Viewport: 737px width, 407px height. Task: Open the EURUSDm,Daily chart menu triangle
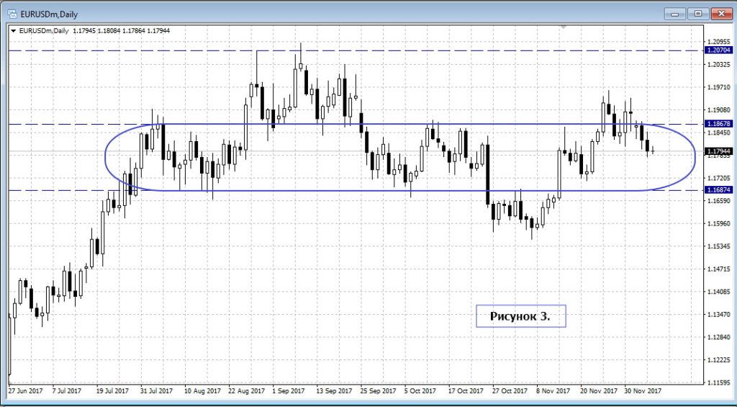click(x=13, y=31)
